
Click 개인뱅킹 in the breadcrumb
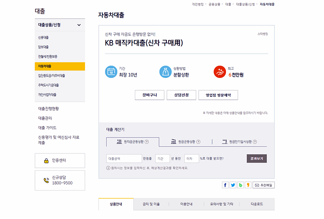[197, 4]
